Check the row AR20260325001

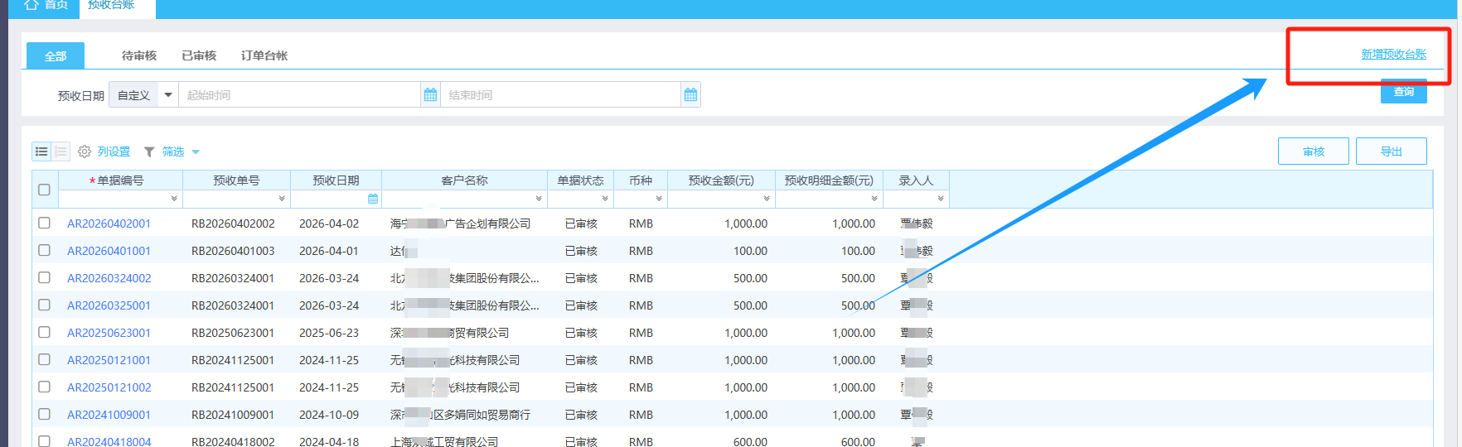(x=44, y=305)
